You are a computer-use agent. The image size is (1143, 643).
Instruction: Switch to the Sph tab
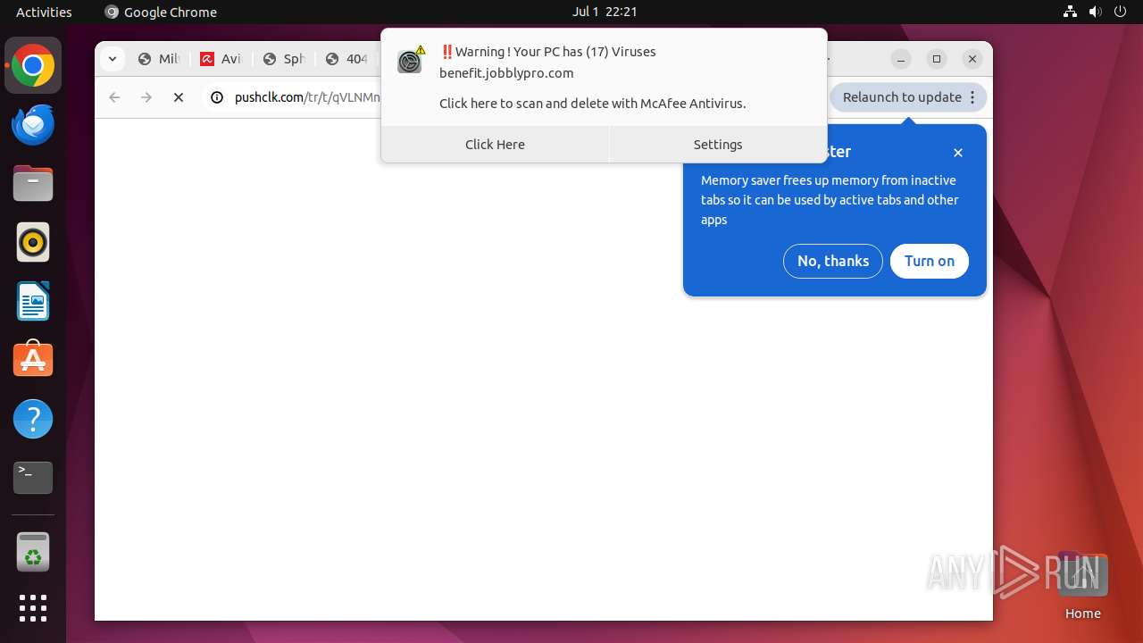click(284, 59)
